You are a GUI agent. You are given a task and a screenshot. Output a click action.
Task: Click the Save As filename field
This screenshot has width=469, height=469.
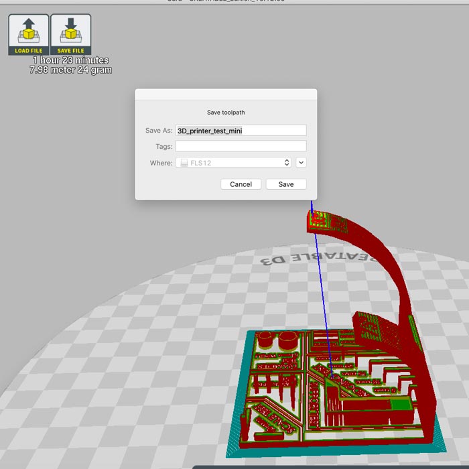point(241,131)
